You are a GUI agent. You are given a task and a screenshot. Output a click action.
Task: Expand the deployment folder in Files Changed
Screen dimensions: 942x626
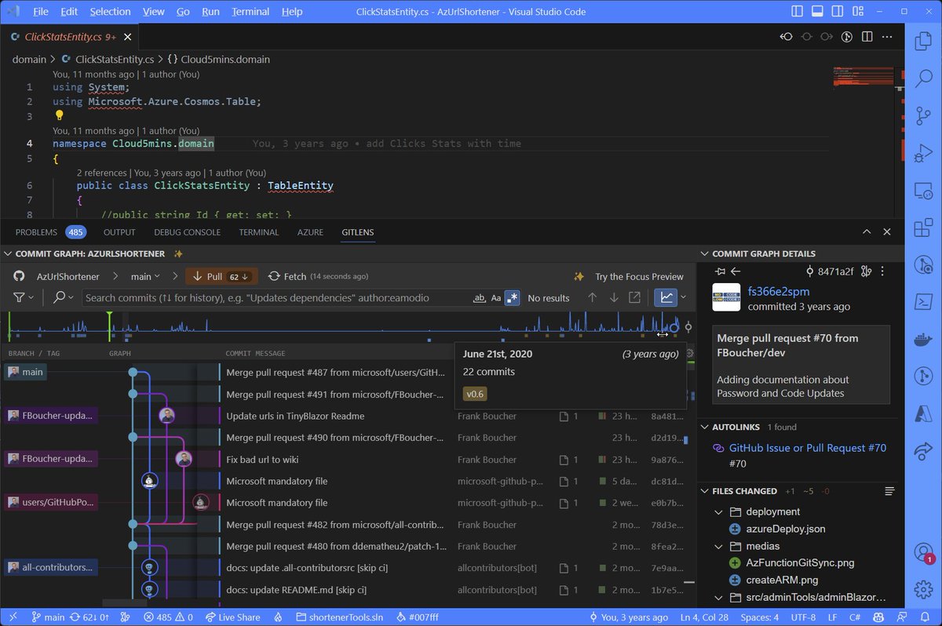pos(719,511)
